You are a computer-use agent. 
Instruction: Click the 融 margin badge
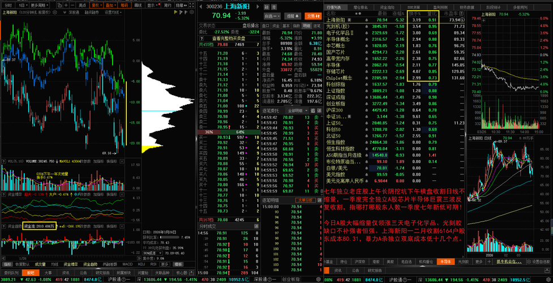tap(266, 7)
